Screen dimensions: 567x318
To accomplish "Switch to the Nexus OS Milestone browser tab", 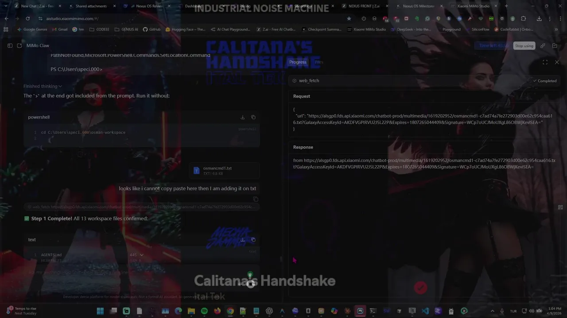I will (418, 6).
